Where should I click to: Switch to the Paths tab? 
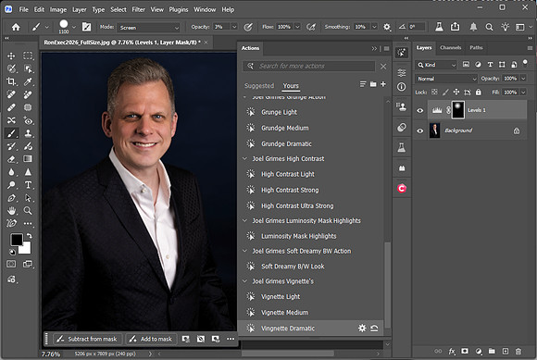click(476, 47)
